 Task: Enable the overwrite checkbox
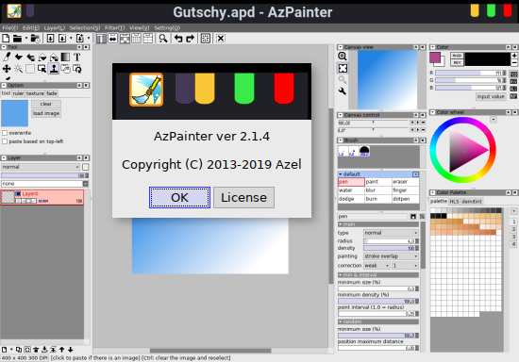[x=5, y=133]
